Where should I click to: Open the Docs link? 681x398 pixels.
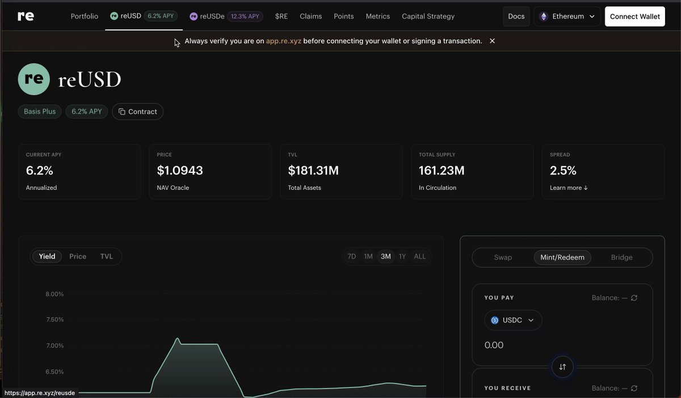click(516, 16)
